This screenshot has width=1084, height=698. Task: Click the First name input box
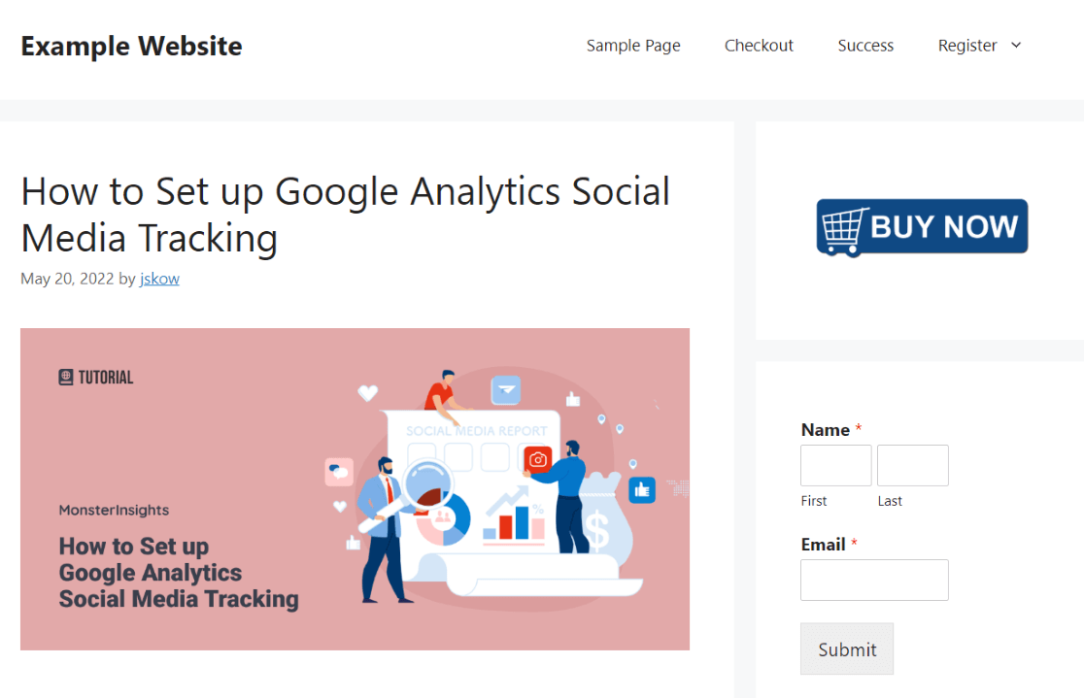(x=835, y=465)
